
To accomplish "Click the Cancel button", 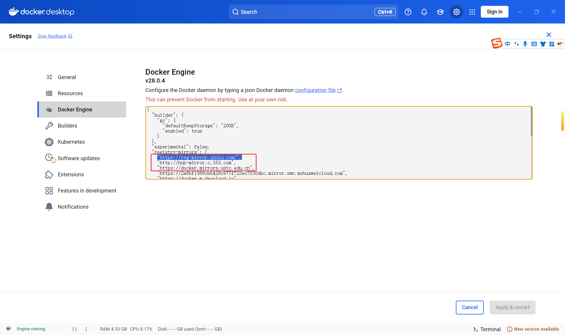I will 470,307.
